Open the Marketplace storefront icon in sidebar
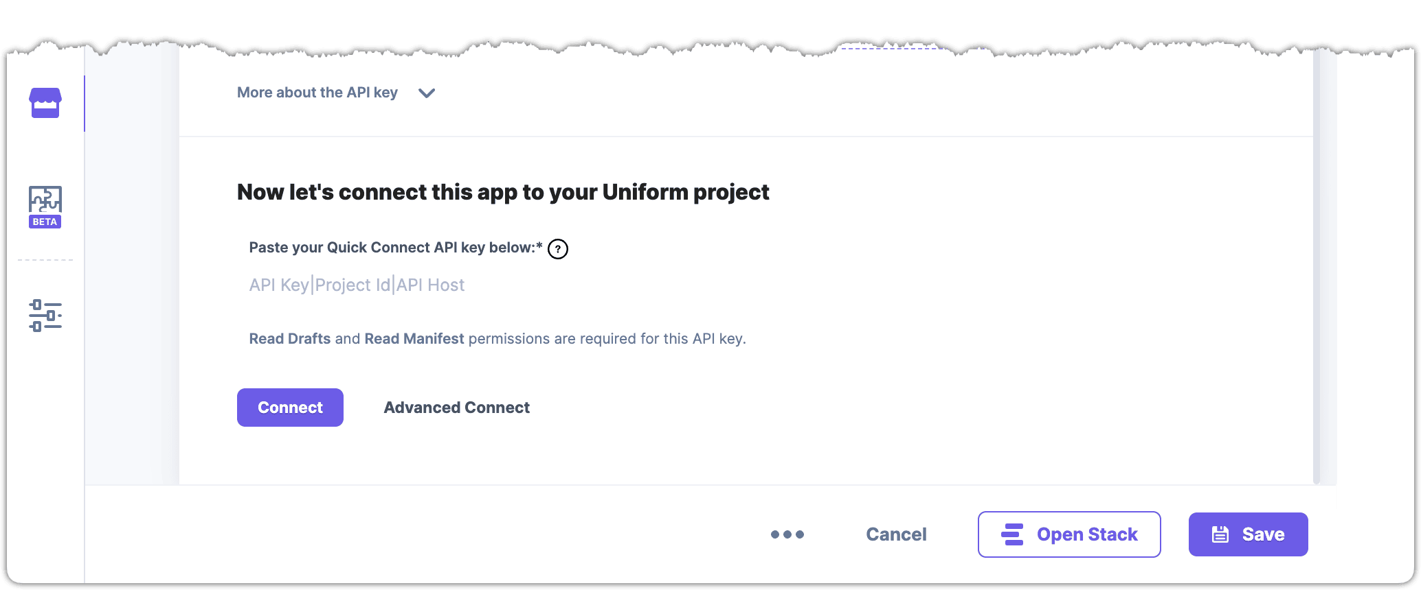This screenshot has width=1421, height=590. (45, 103)
